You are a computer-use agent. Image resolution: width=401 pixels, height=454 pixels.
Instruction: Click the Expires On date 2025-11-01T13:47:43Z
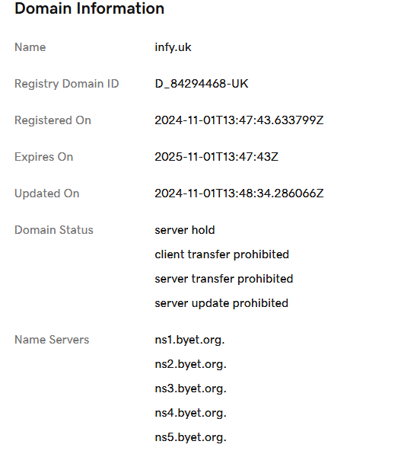coord(216,157)
